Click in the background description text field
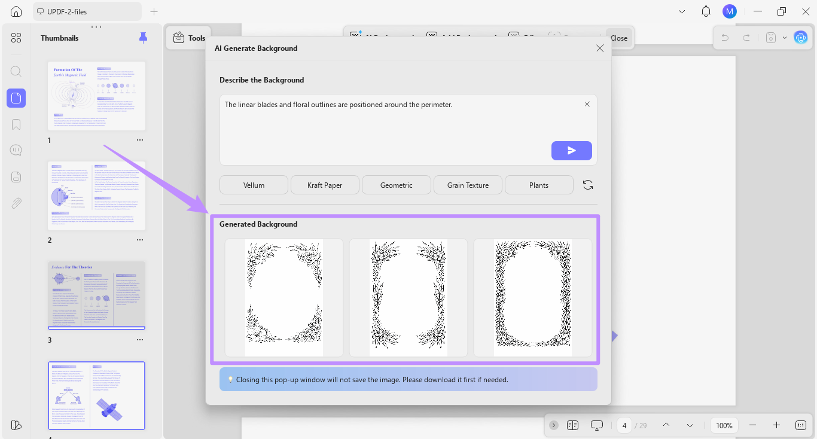This screenshot has height=439, width=817. click(x=408, y=129)
